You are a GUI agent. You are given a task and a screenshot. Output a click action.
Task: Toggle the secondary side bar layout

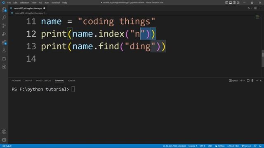pos(234,2)
